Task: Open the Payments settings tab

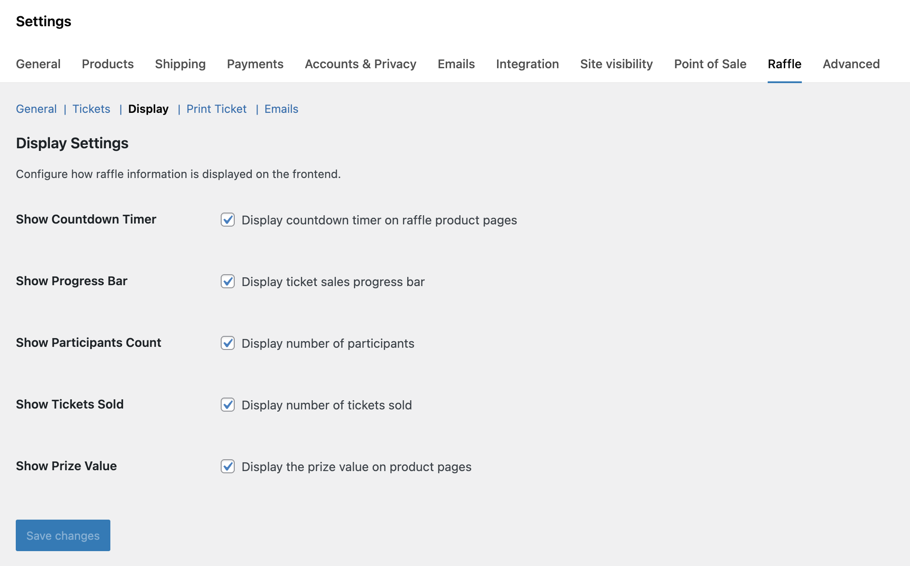Action: click(255, 64)
